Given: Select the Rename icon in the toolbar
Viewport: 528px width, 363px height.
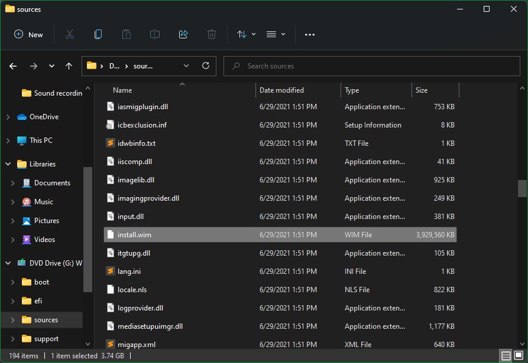Looking at the screenshot, I should click(155, 35).
